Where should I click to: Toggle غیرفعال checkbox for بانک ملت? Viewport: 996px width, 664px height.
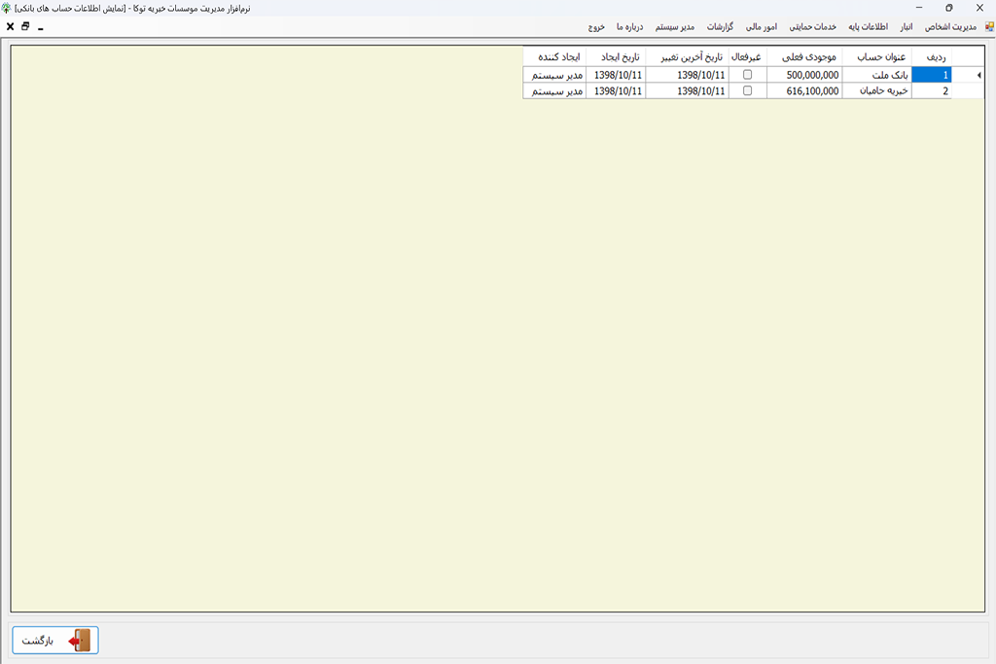pyautogui.click(x=747, y=75)
